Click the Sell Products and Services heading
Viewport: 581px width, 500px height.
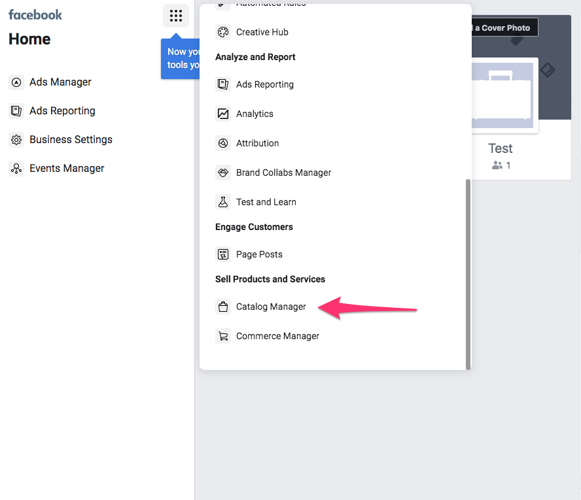pyautogui.click(x=270, y=279)
